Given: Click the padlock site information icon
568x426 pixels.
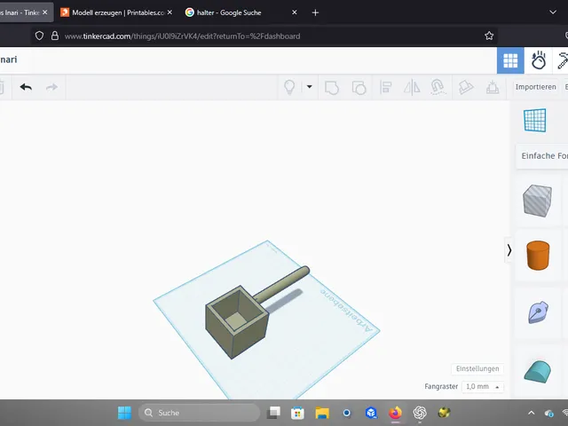Looking at the screenshot, I should tap(55, 35).
